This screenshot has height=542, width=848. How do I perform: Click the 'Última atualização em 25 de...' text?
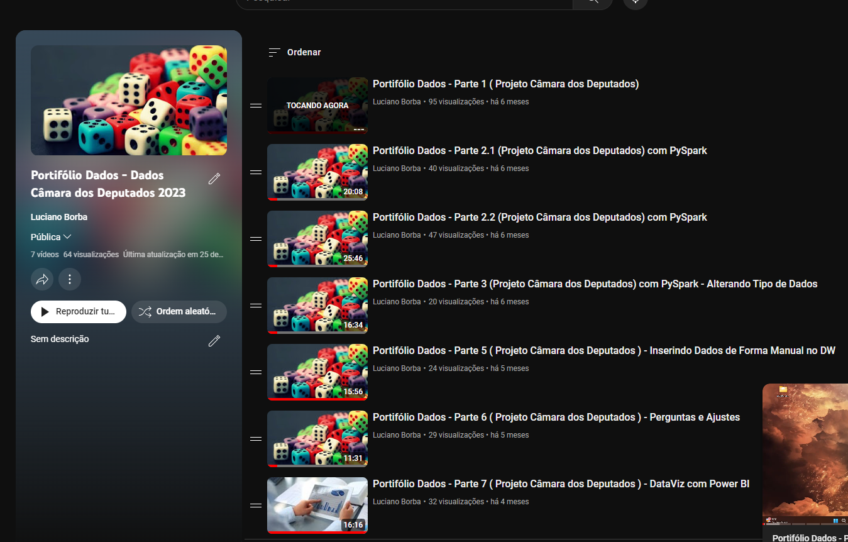(x=173, y=255)
